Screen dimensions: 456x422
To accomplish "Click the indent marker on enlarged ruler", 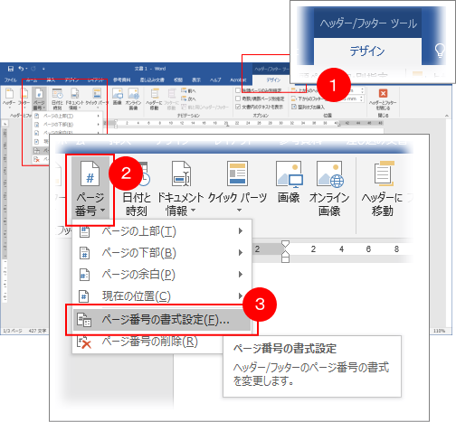I will point(285,251).
